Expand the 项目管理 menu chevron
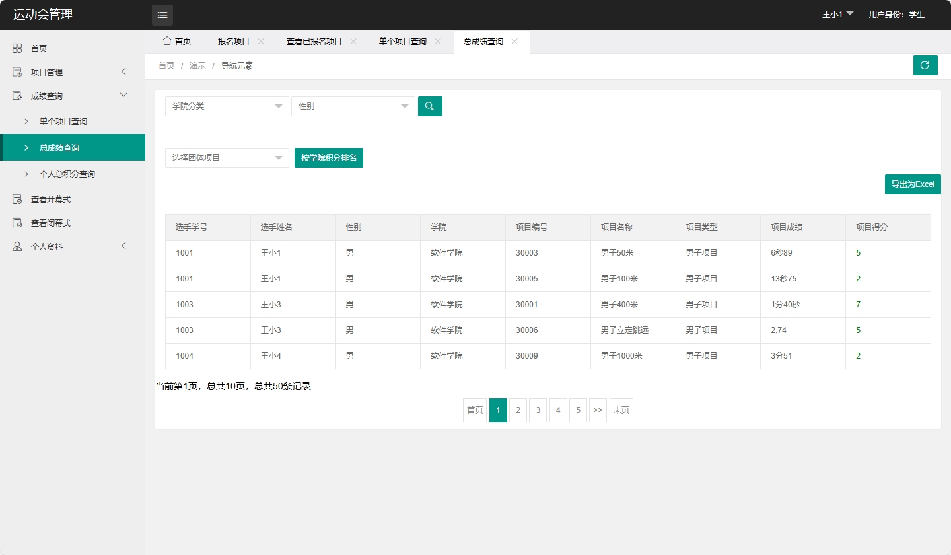The height and width of the screenshot is (555, 951). click(123, 71)
